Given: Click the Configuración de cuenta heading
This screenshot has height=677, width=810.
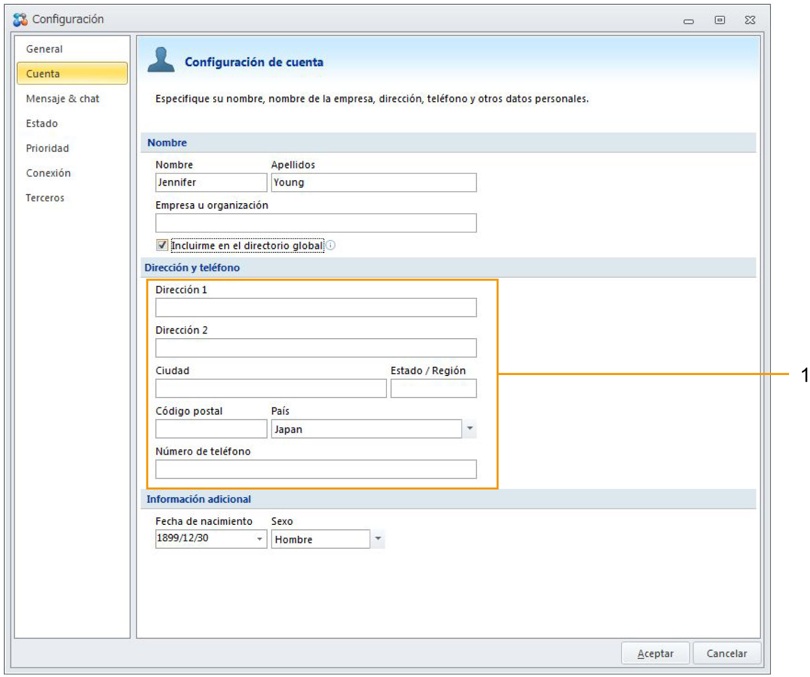Looking at the screenshot, I should pos(254,62).
